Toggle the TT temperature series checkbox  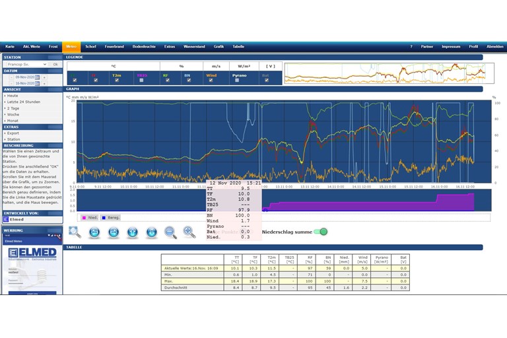click(x=75, y=81)
